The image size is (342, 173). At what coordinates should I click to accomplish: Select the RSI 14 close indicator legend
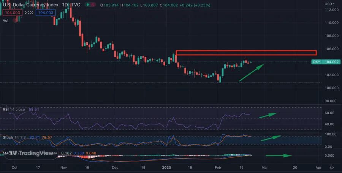(x=14, y=109)
